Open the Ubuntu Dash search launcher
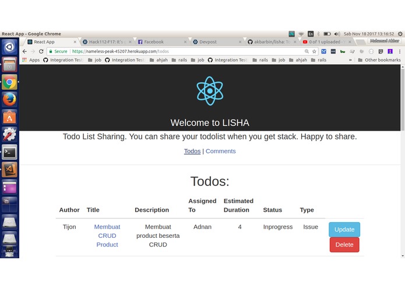 9,47
